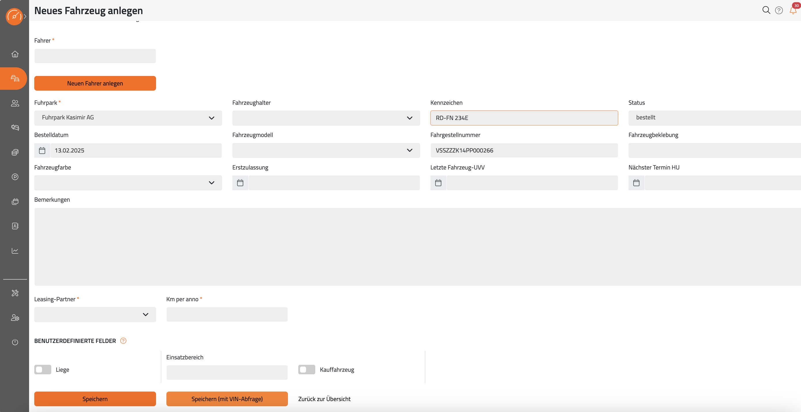The width and height of the screenshot is (801, 412).
Task: Open the reports chart sidebar icon
Action: (15, 250)
